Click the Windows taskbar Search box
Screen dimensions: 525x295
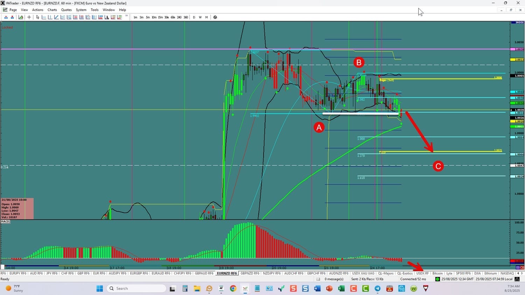tap(136, 288)
